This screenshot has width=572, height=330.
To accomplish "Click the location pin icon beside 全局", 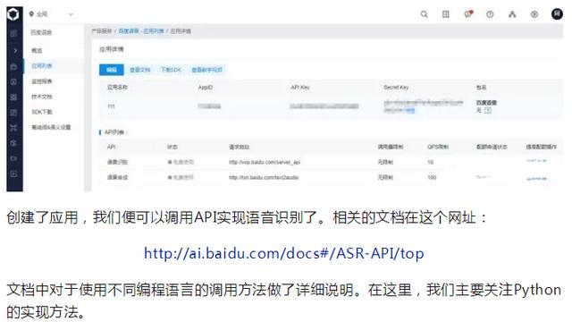I will pos(31,14).
